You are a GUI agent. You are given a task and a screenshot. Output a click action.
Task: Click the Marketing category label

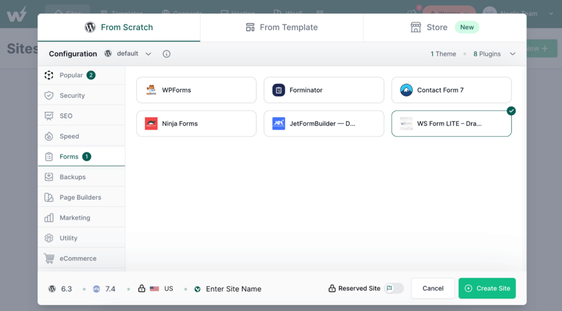point(75,218)
